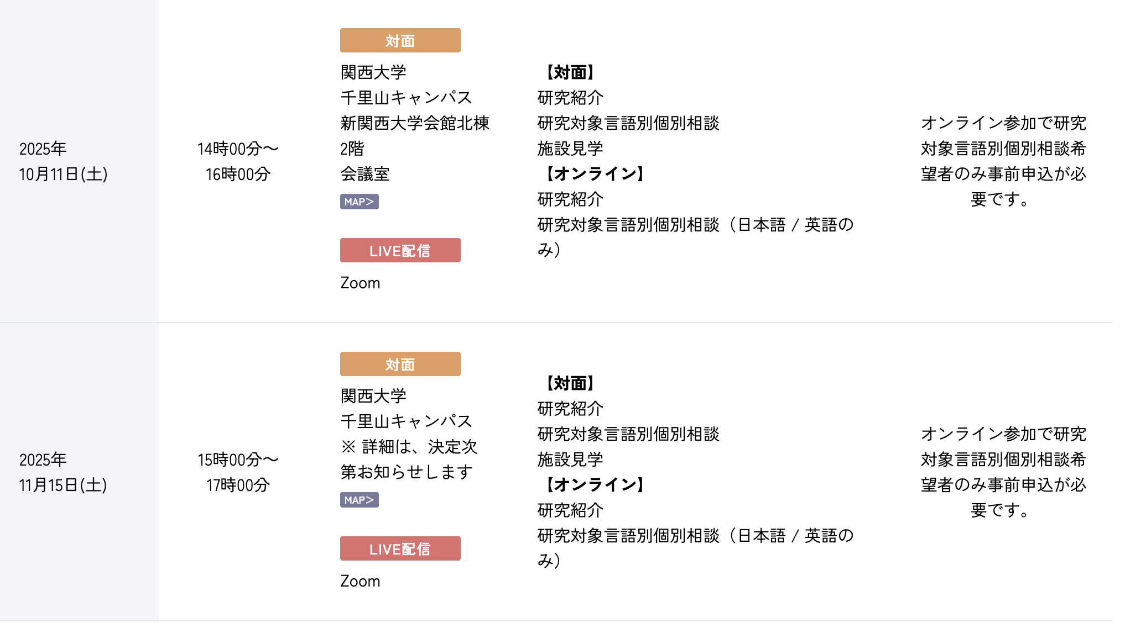Select the 2025年10月11日(土) date cell

click(63, 161)
